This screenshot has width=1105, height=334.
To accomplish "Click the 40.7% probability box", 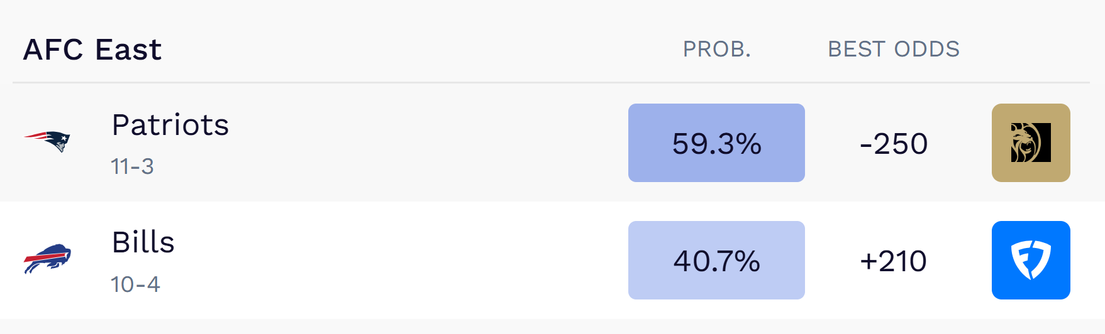I will pyautogui.click(x=716, y=261).
